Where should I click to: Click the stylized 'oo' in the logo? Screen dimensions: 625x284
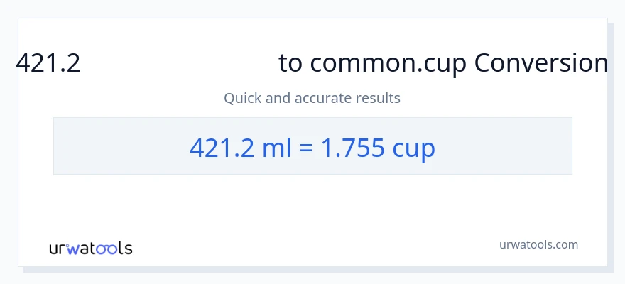coord(107,248)
